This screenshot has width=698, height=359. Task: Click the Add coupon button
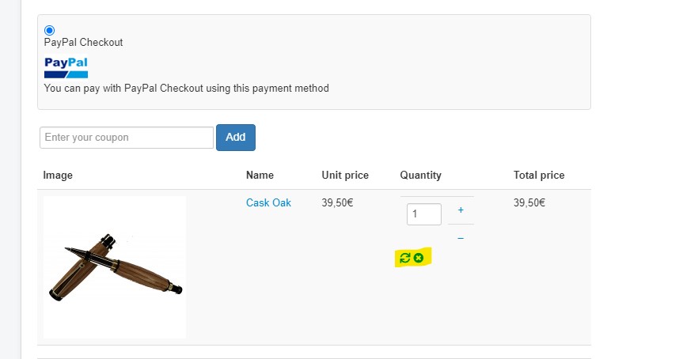click(235, 137)
